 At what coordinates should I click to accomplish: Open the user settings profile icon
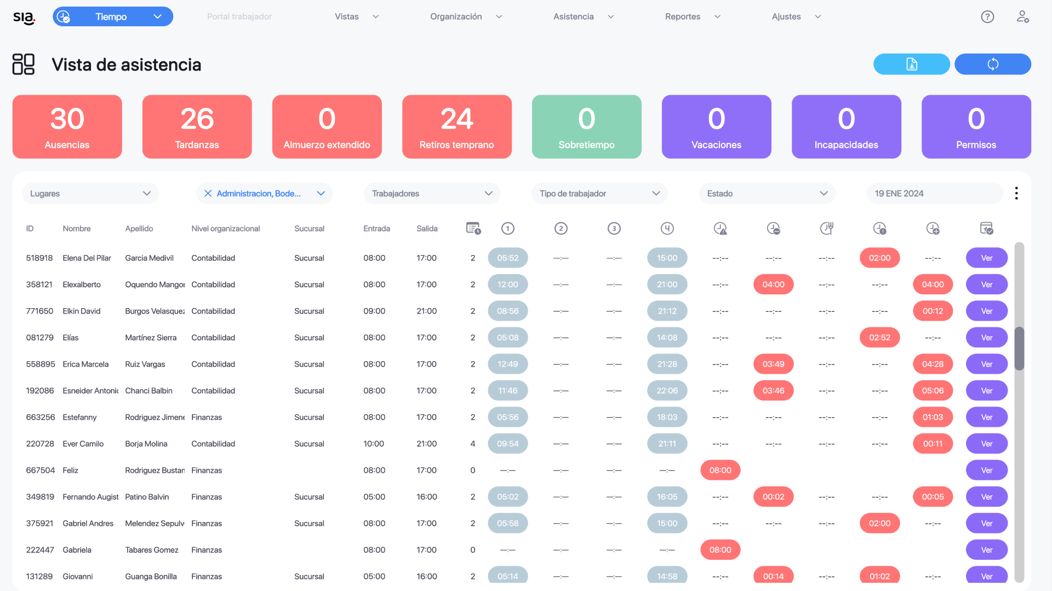click(1022, 16)
